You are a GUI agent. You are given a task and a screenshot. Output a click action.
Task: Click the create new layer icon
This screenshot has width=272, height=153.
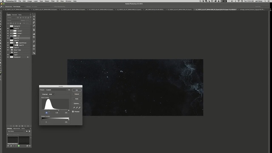click(x=25, y=126)
